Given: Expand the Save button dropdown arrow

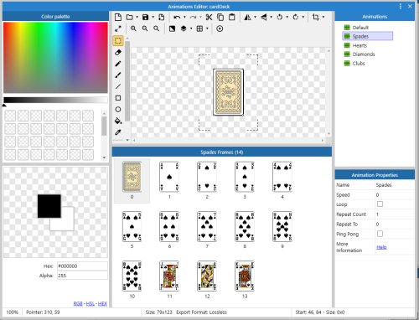Looking at the screenshot, I should coord(153,17).
